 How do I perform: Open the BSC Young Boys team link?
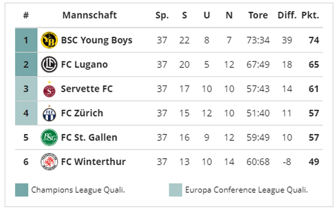coord(96,40)
